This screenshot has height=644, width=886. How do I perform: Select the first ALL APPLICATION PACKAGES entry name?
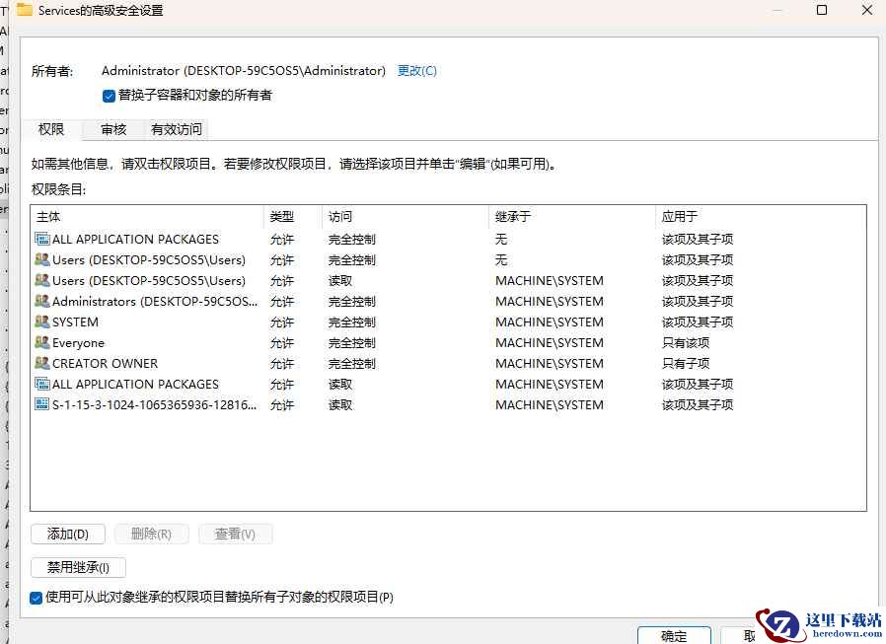click(x=135, y=239)
